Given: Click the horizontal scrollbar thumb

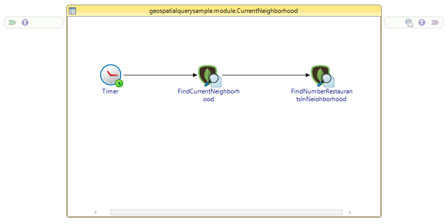Looking at the screenshot, I should (x=226, y=212).
